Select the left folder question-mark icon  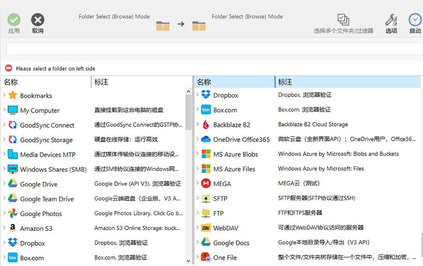click(163, 26)
